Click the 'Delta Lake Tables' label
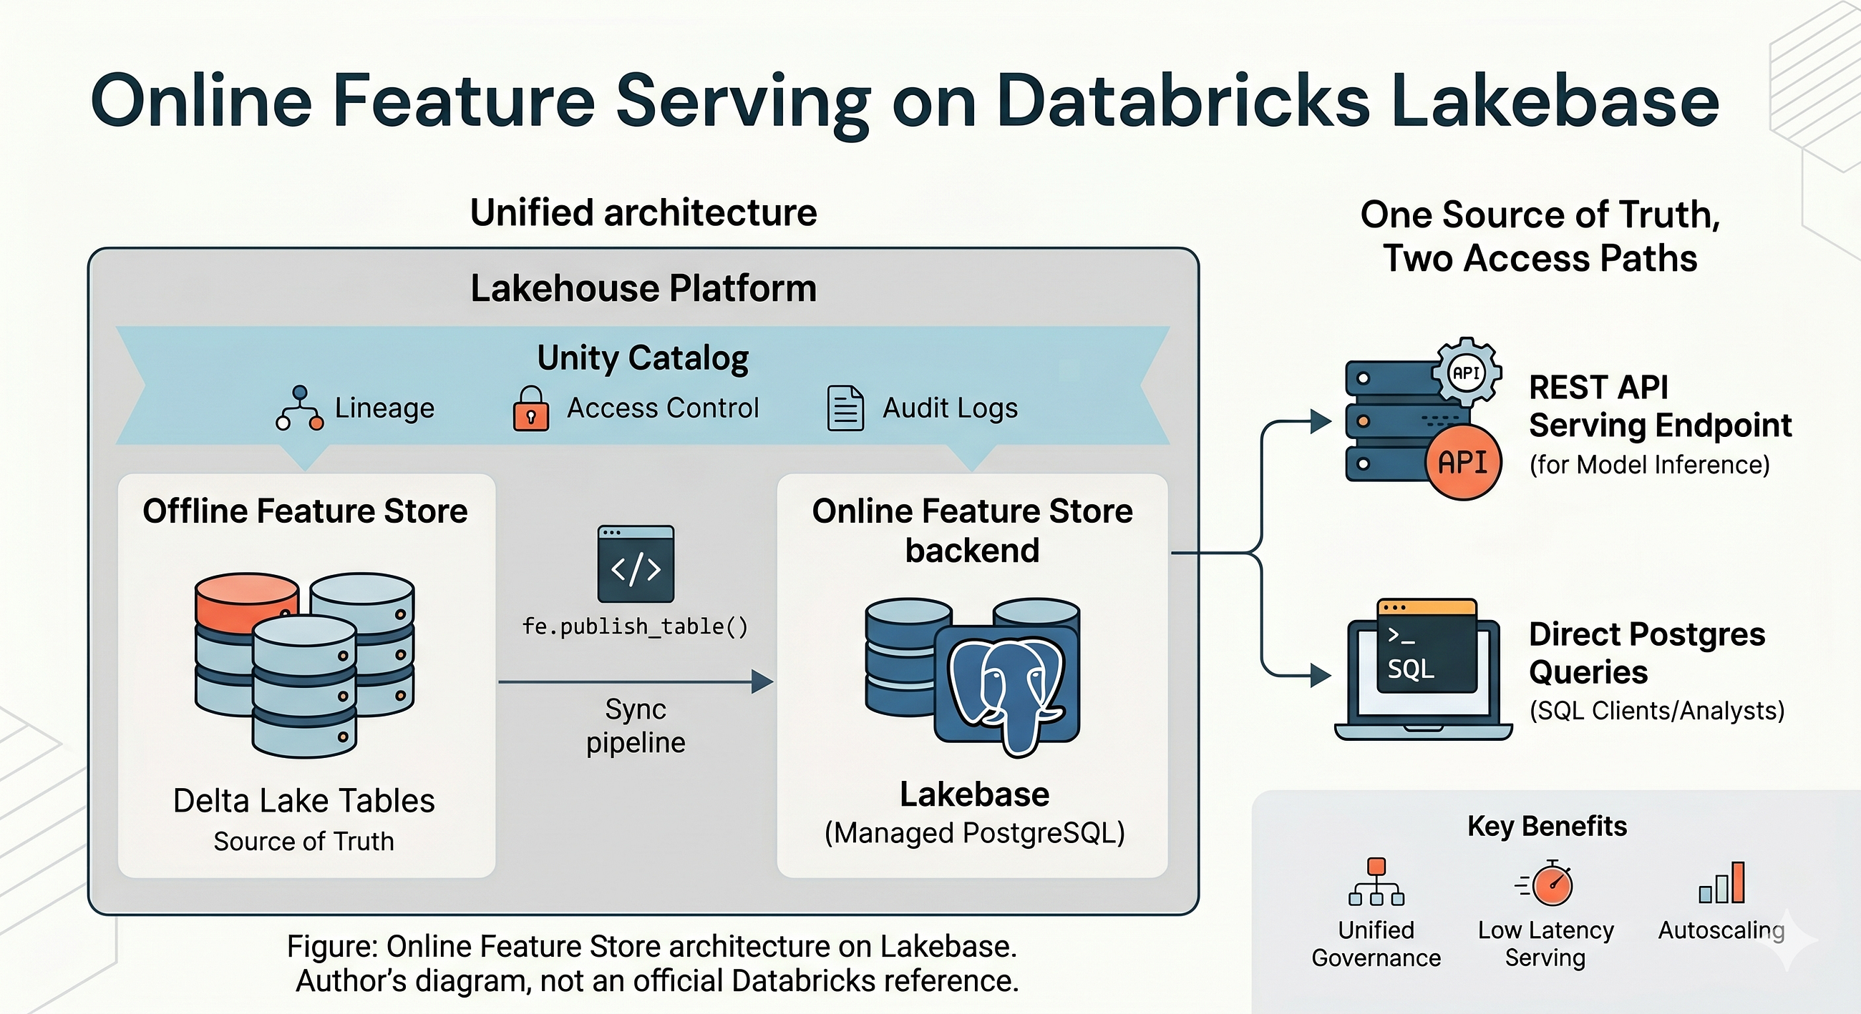This screenshot has width=1861, height=1014. pos(304,801)
